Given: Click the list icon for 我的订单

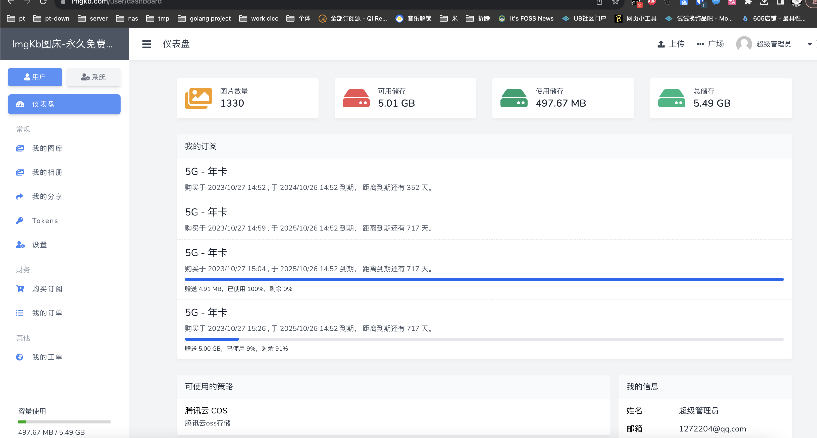Looking at the screenshot, I should (20, 313).
